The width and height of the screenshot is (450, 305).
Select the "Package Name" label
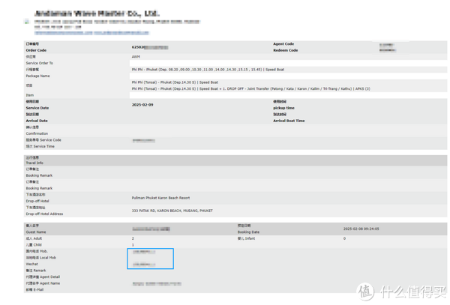pyautogui.click(x=38, y=76)
